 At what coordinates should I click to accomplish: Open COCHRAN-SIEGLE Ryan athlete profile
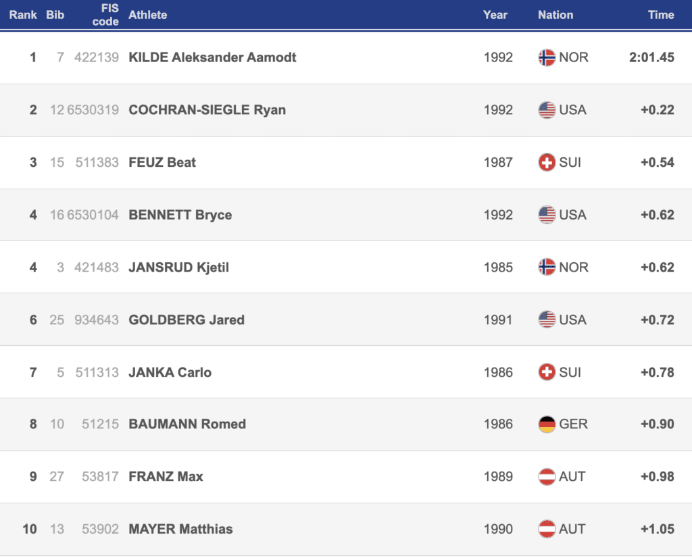[207, 110]
